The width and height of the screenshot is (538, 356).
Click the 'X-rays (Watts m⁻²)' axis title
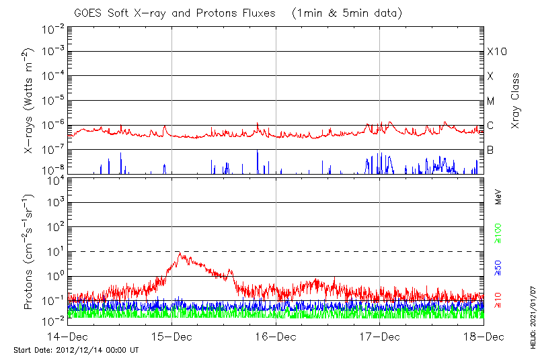[30, 101]
